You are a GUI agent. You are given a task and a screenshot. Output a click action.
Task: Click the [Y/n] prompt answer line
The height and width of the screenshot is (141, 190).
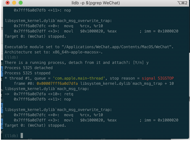click(x=77, y=62)
